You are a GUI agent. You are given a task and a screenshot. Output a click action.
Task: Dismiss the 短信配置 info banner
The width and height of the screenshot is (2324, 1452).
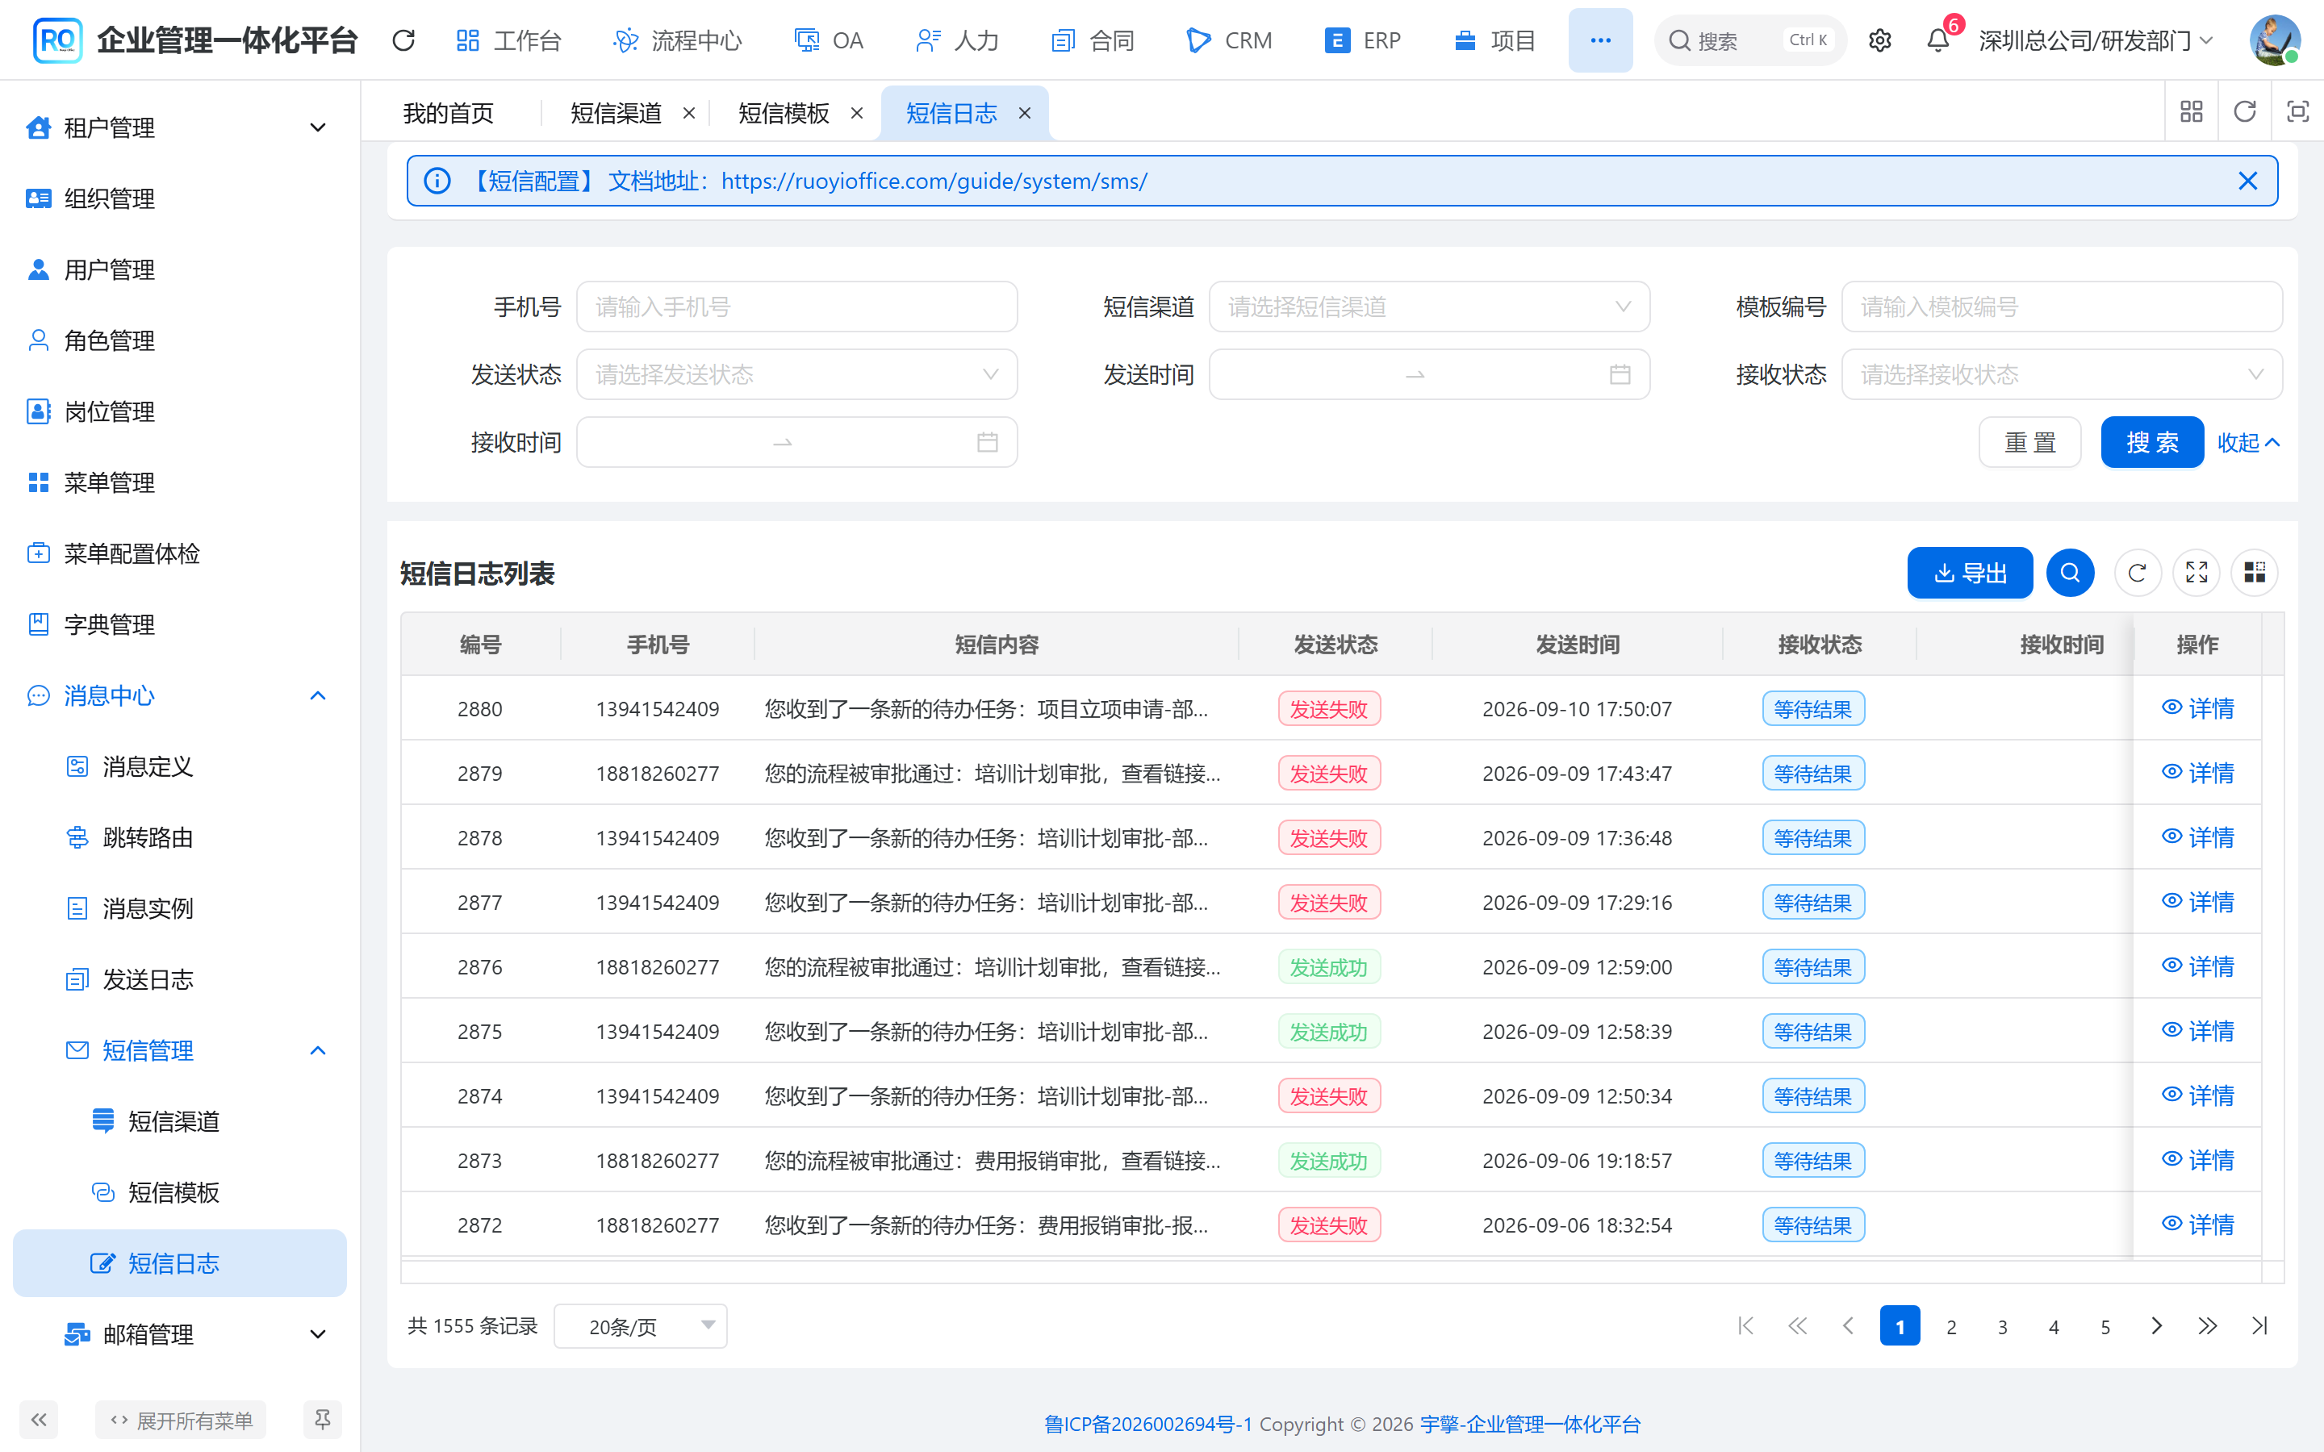point(2247,181)
